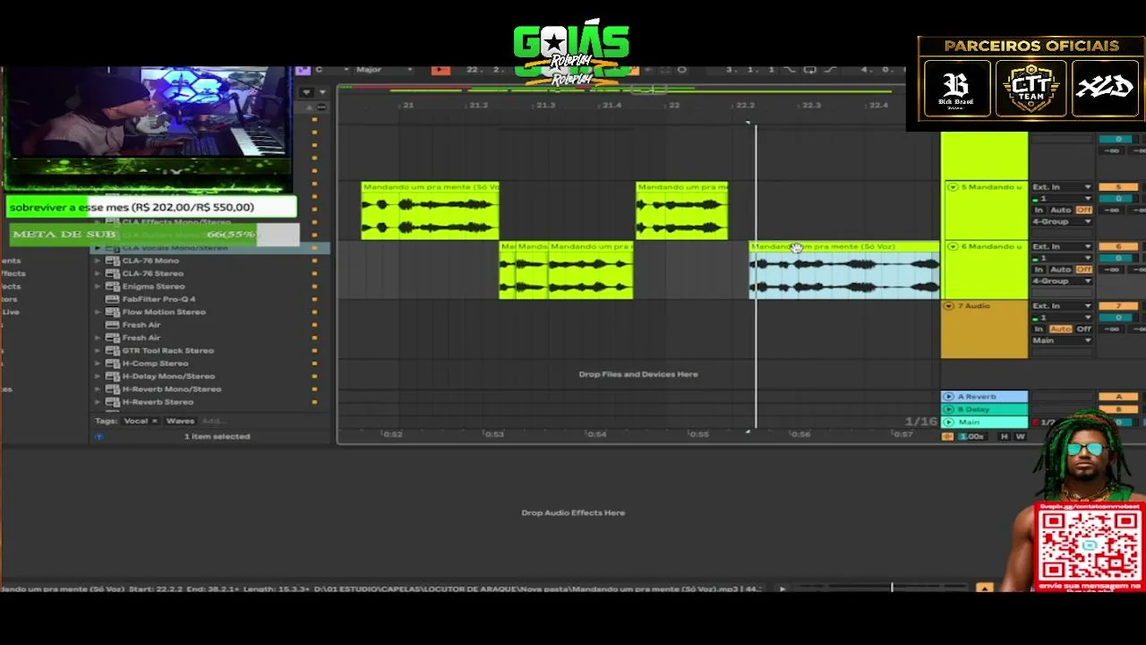Click the arrangement overview bar above ruler

[x=621, y=90]
